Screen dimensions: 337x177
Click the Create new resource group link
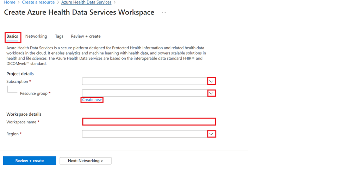pos(92,100)
